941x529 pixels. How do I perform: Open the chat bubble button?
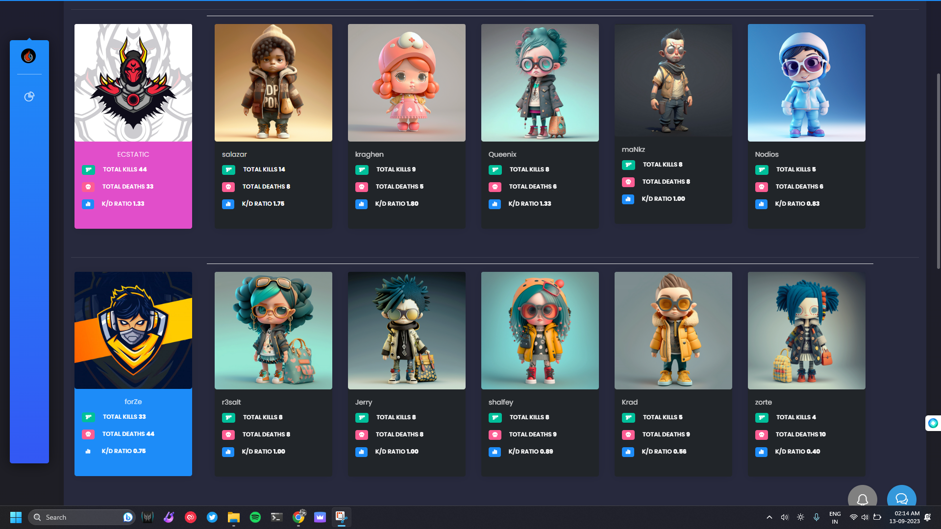tap(901, 499)
